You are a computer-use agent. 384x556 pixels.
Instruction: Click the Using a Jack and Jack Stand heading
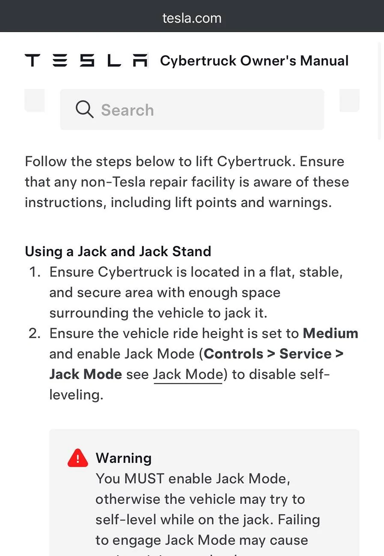pos(118,251)
